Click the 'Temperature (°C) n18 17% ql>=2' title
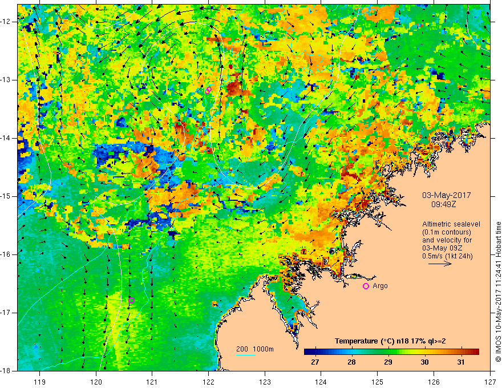The image size is (502, 388). pyautogui.click(x=390, y=341)
